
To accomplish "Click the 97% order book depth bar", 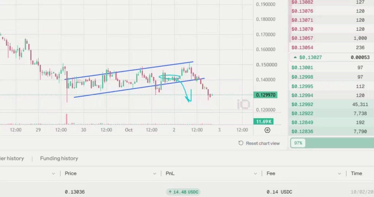I will (x=332, y=143).
